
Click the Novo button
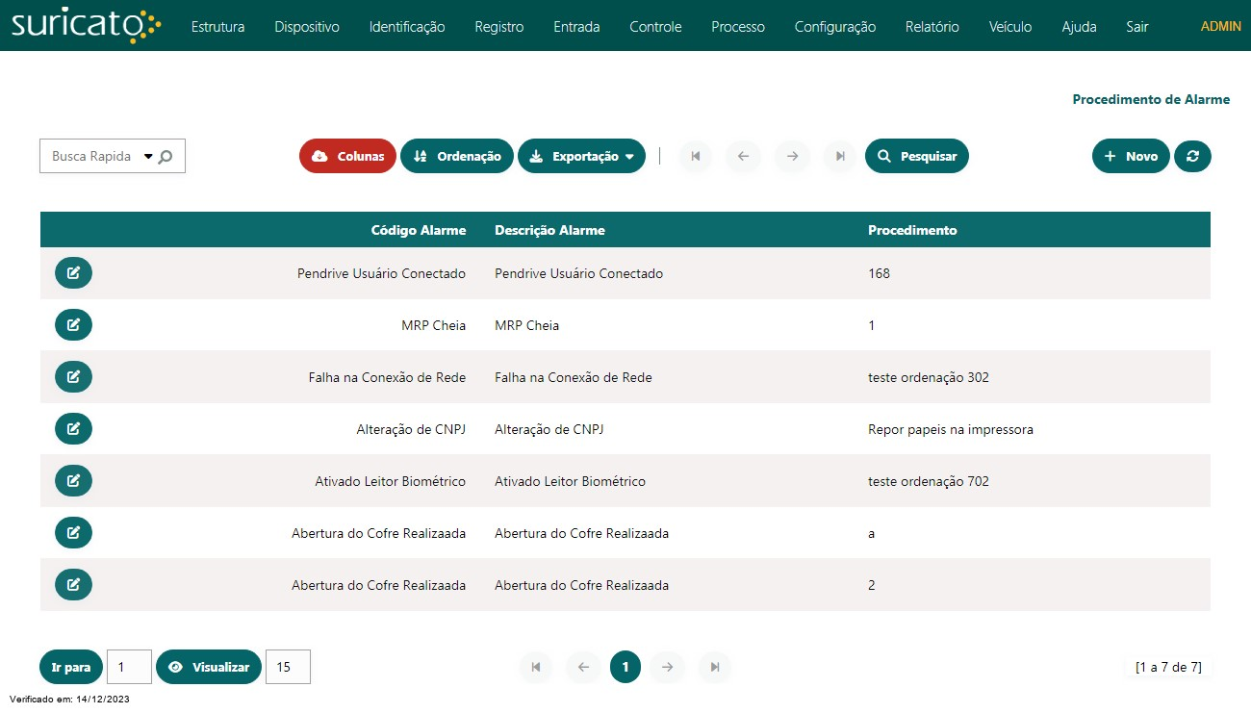[1131, 156]
